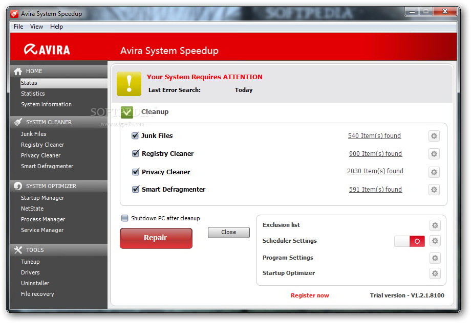Open Exclusion list gear icon
This screenshot has width=471, height=323.
[x=435, y=225]
